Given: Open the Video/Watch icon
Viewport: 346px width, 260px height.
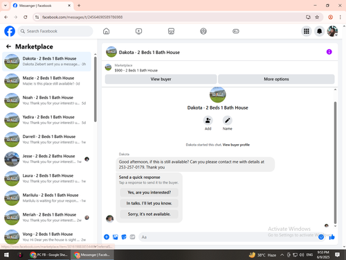Looking at the screenshot, I should [x=138, y=31].
